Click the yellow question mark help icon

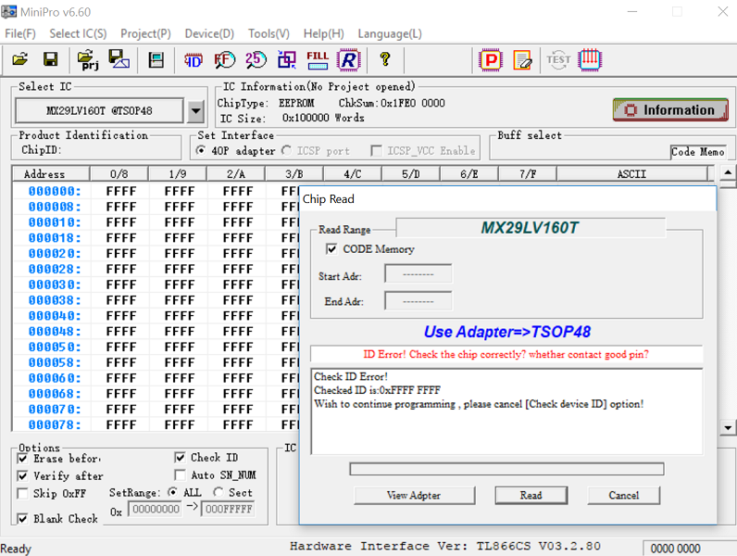click(x=385, y=60)
